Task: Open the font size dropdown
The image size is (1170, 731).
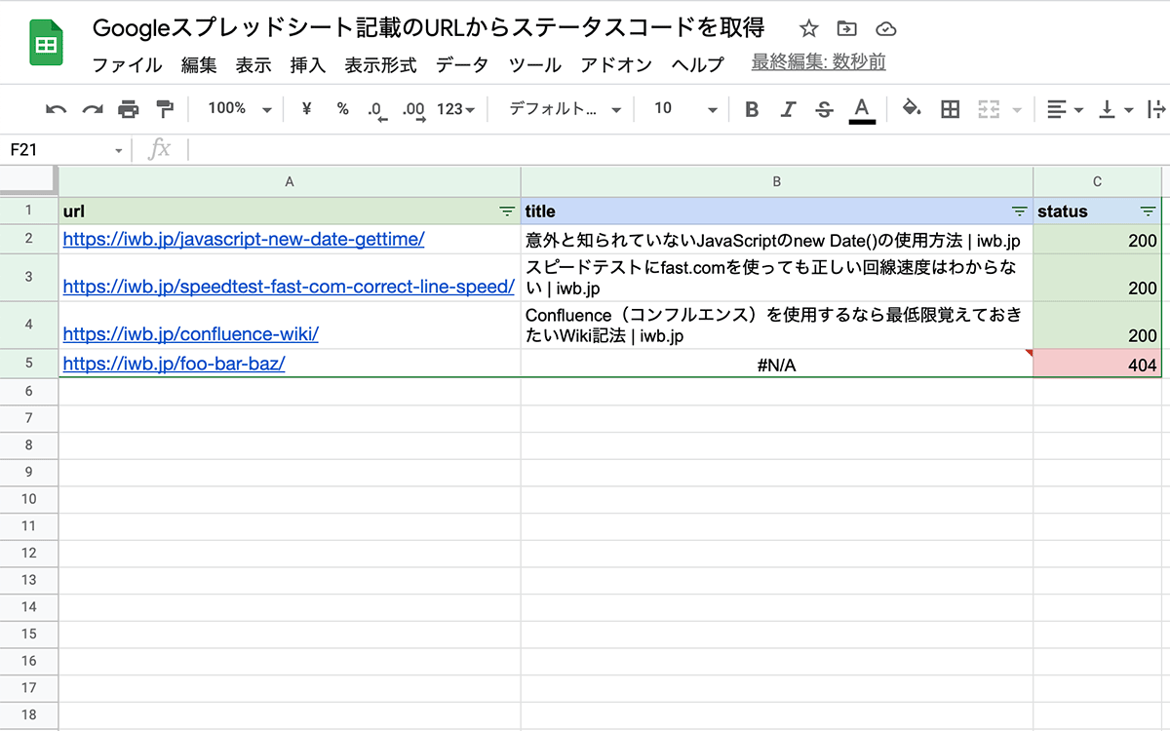Action: (682, 109)
